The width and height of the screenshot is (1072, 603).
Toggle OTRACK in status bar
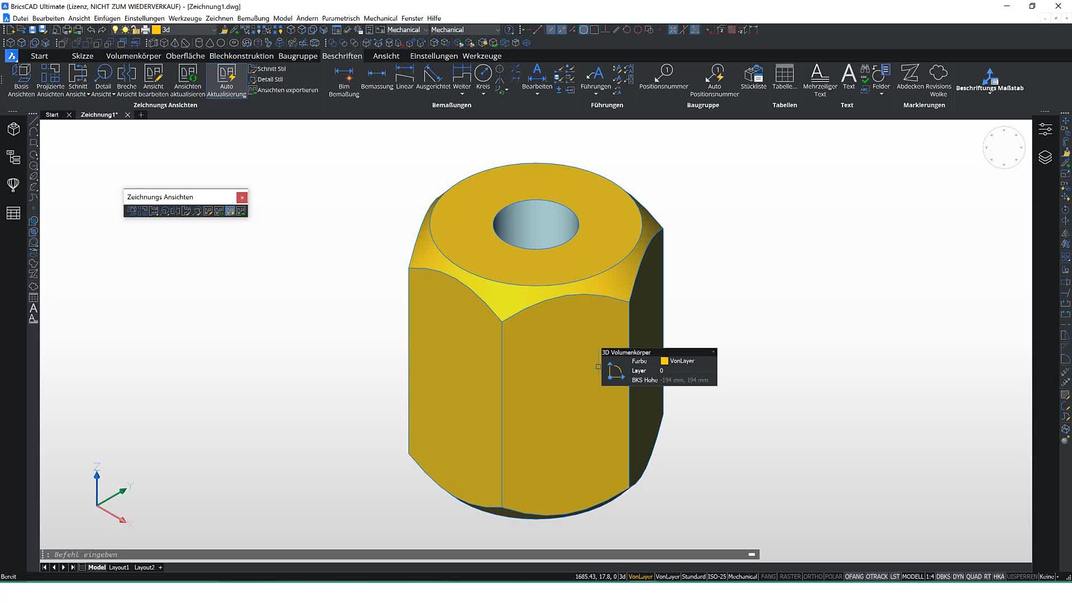[x=877, y=577]
